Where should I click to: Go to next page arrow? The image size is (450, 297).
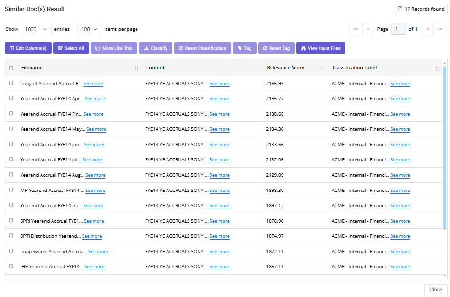(x=428, y=29)
